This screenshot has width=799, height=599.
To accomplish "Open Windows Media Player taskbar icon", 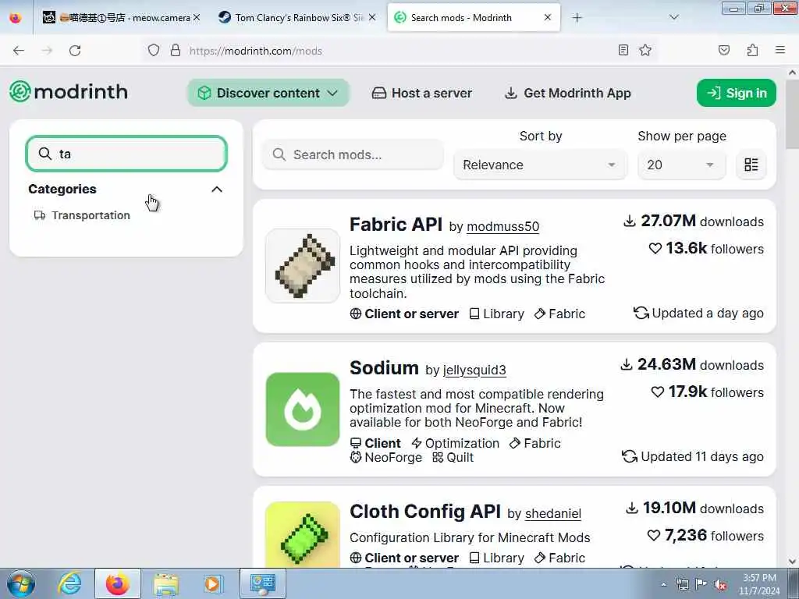I will [x=212, y=583].
